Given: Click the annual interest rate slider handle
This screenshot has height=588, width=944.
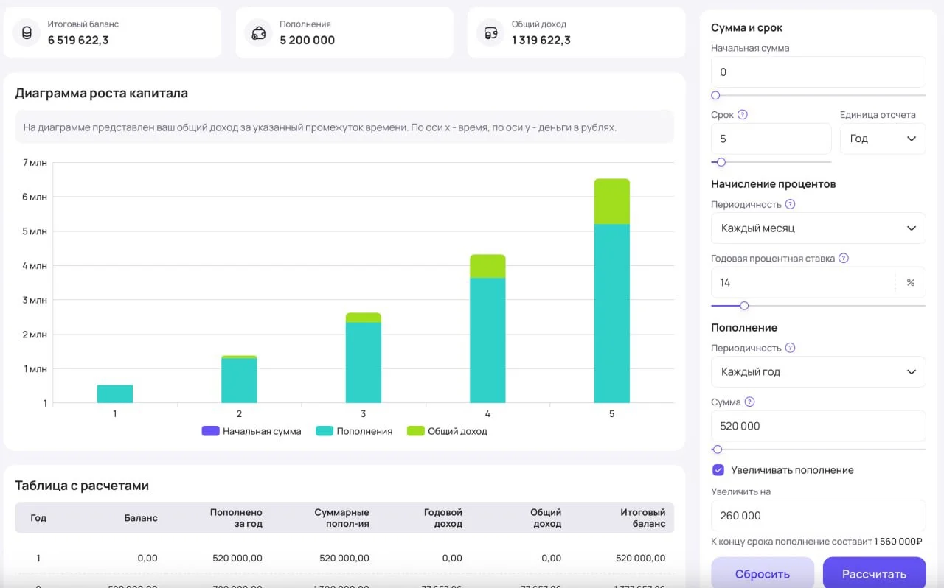Looking at the screenshot, I should pos(744,306).
